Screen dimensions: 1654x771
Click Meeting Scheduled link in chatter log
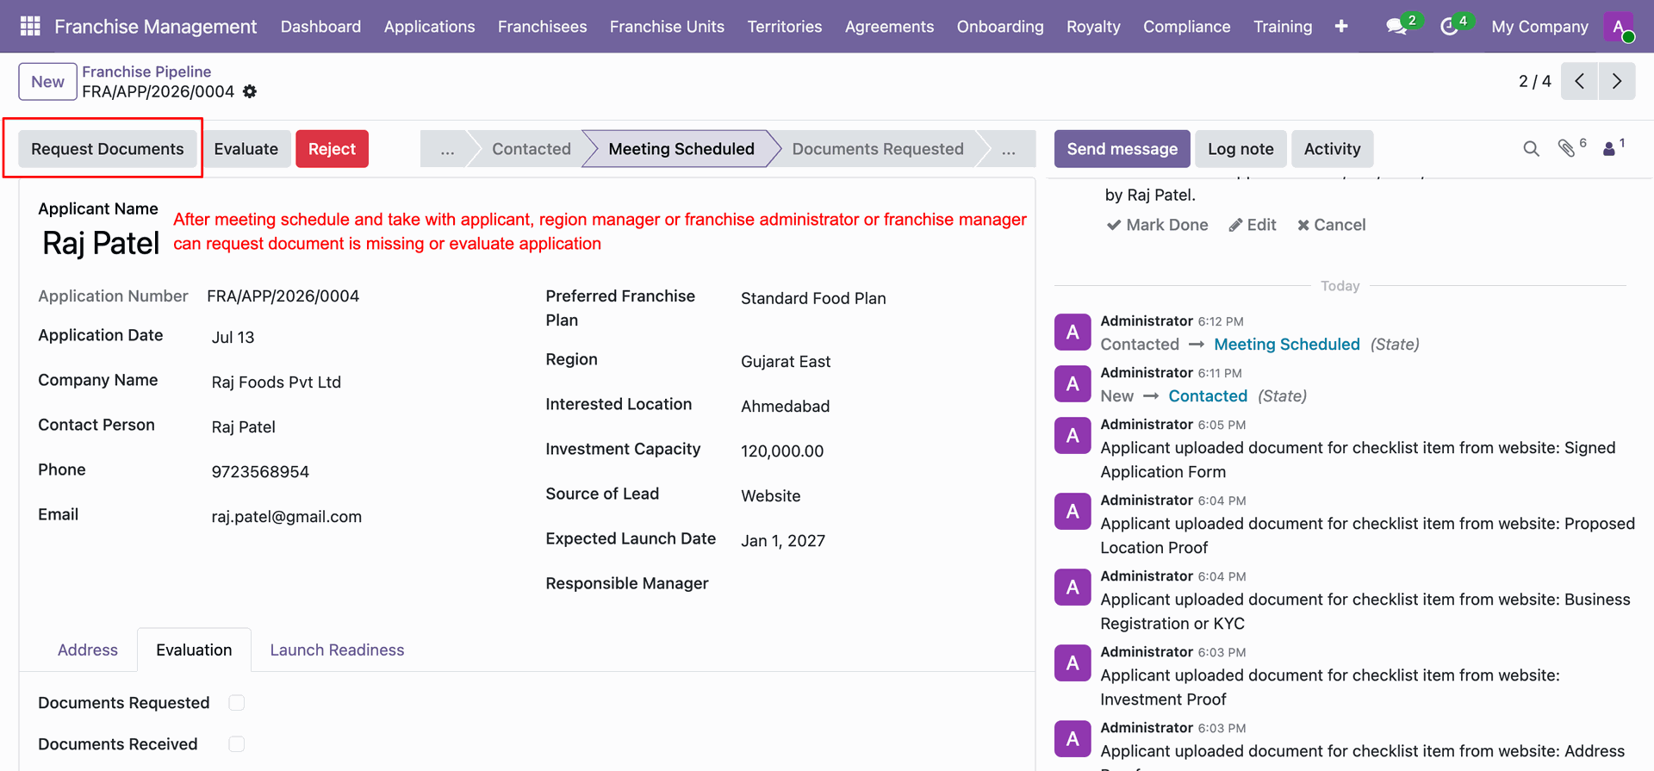point(1286,345)
